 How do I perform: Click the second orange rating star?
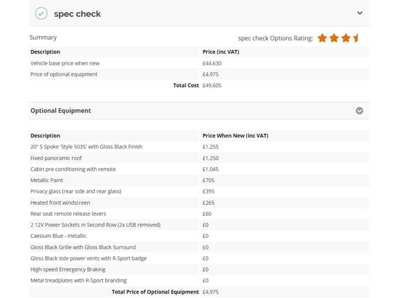tap(334, 38)
